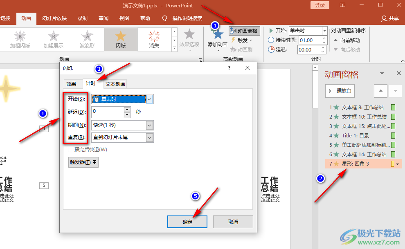Increase the ribbon 持续时间 value

324,38
